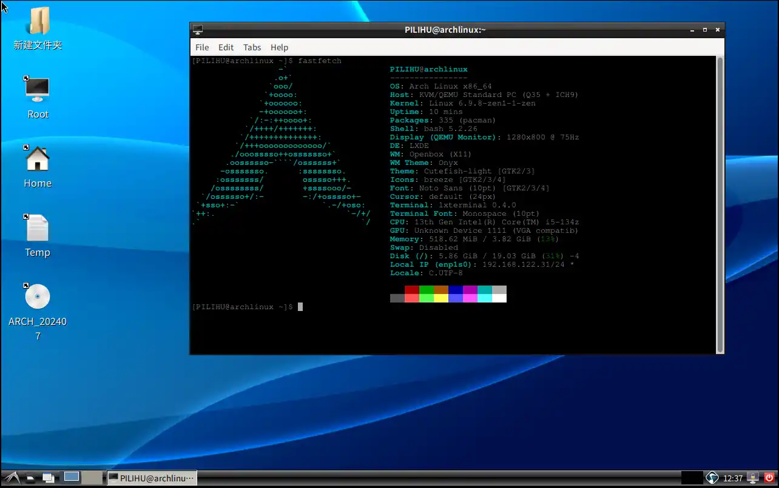
Task: Open the LXDE application menu
Action: (12, 478)
